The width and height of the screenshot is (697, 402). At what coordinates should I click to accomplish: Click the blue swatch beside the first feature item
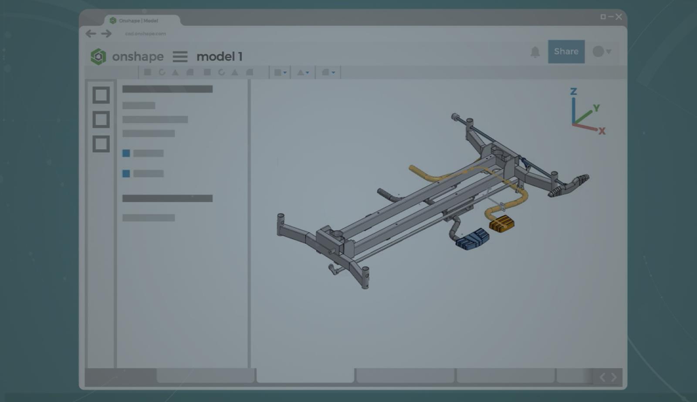pos(126,153)
